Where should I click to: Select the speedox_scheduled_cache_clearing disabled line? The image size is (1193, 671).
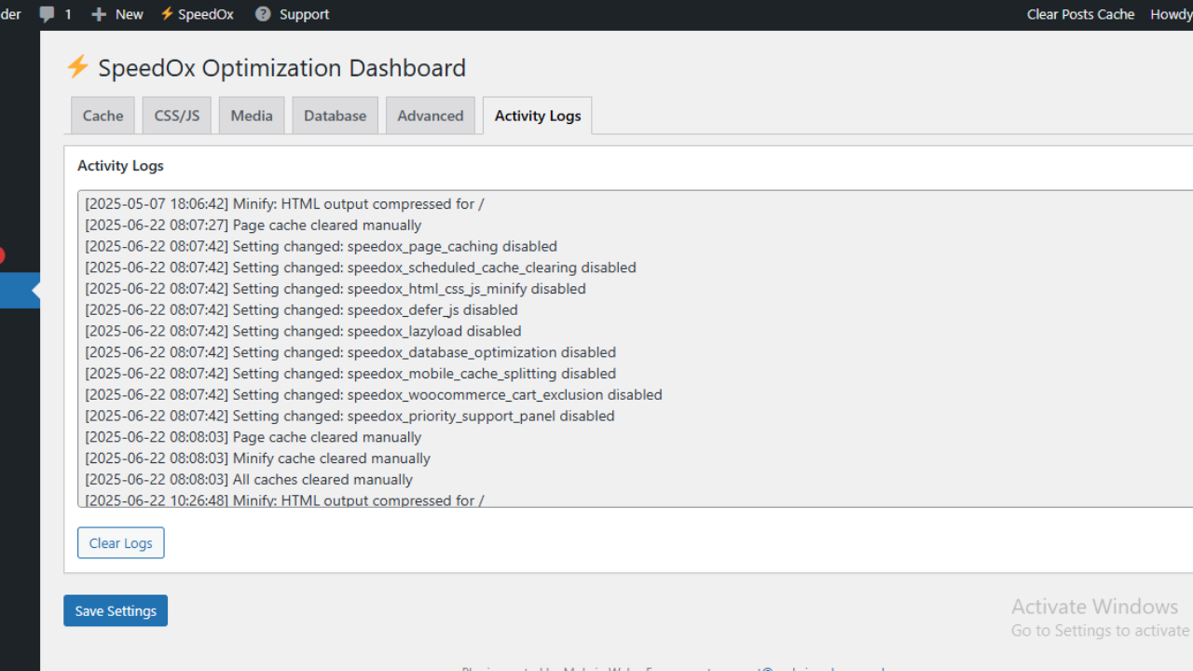[x=361, y=267]
